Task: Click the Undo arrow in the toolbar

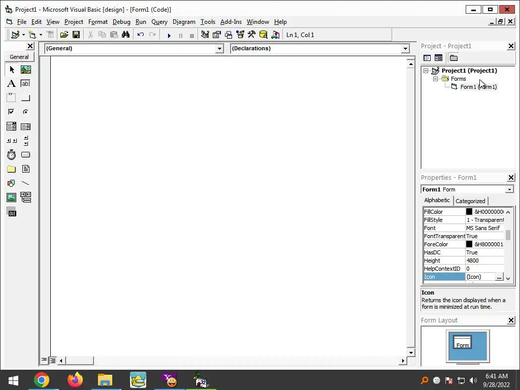Action: pos(141,35)
